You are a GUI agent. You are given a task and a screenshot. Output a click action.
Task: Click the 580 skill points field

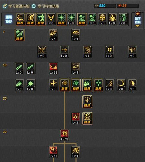(105, 6)
